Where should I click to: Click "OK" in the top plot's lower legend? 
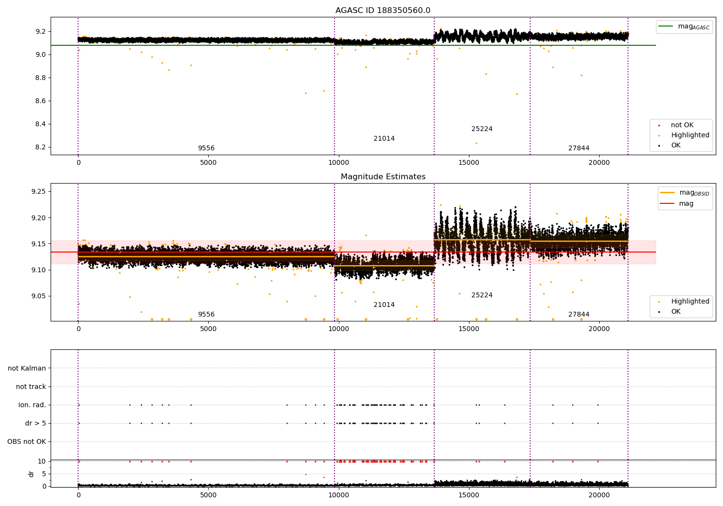tap(676, 146)
